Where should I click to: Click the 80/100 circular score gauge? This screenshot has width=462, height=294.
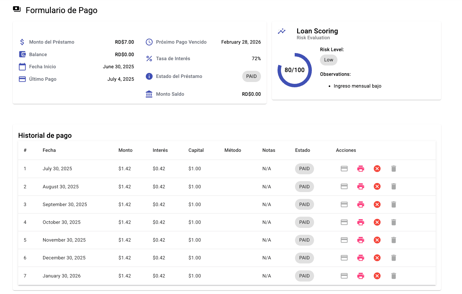point(294,70)
